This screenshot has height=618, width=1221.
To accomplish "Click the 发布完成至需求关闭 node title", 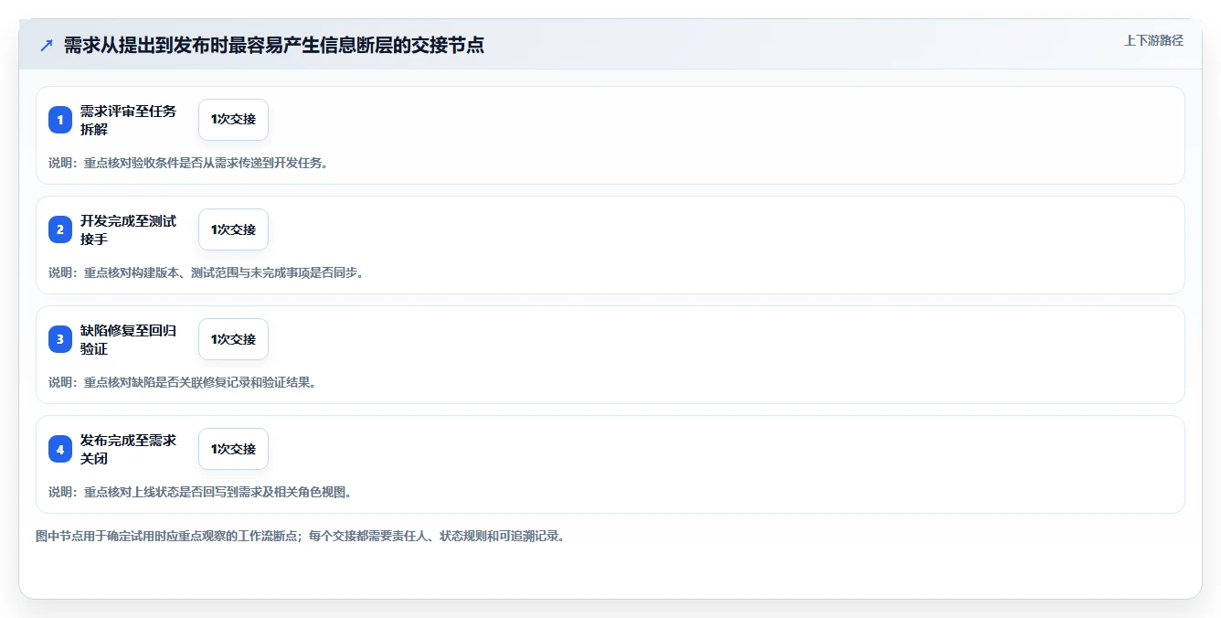I will [x=128, y=449].
